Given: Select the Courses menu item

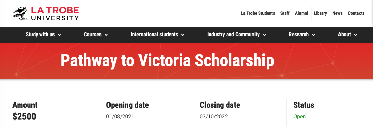Looking at the screenshot, I should (93, 35).
